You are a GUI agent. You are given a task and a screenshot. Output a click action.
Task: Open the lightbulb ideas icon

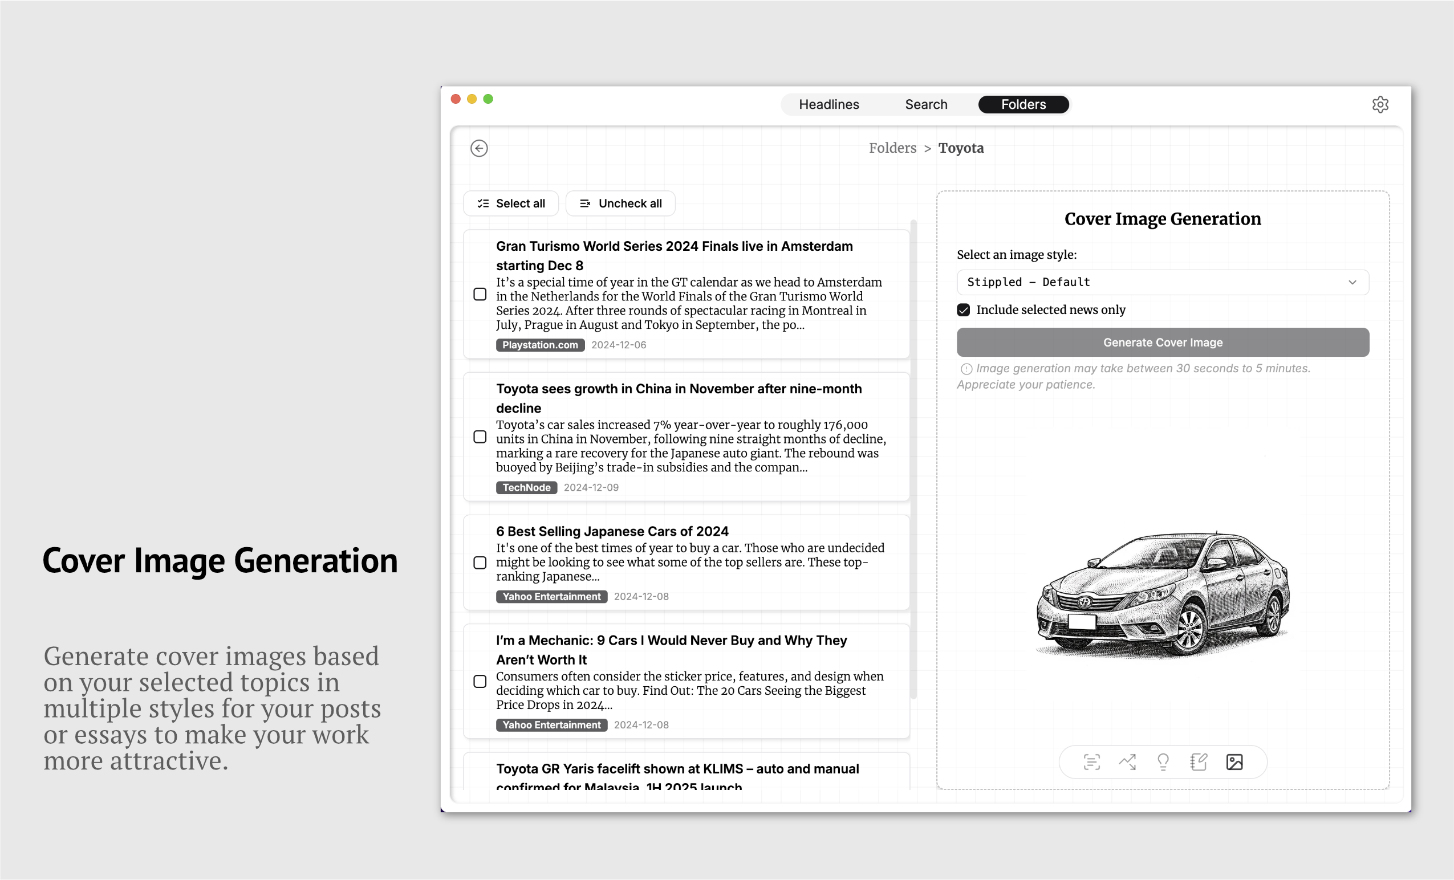(1163, 761)
